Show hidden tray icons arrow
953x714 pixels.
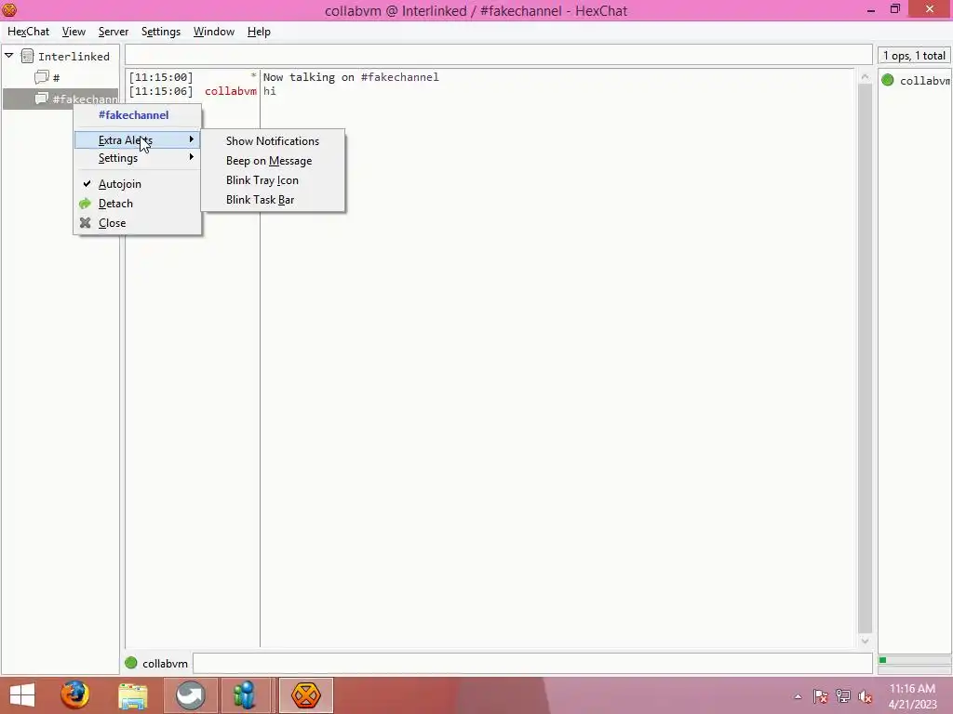[x=798, y=697]
